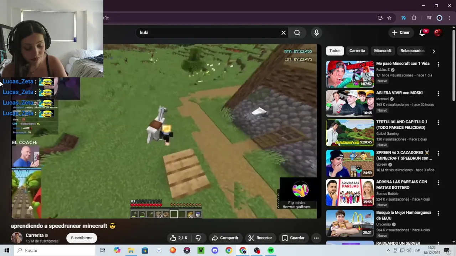Open Spotify from taskbar

click(x=271, y=250)
